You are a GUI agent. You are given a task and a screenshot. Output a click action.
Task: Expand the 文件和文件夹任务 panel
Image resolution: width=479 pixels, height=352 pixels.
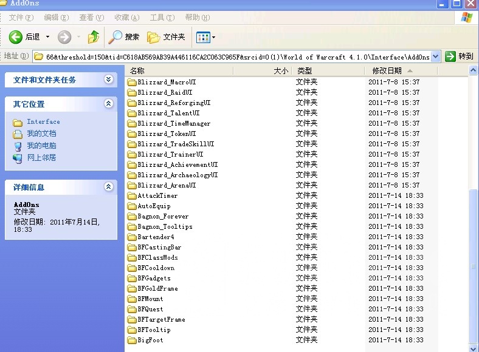coord(108,80)
